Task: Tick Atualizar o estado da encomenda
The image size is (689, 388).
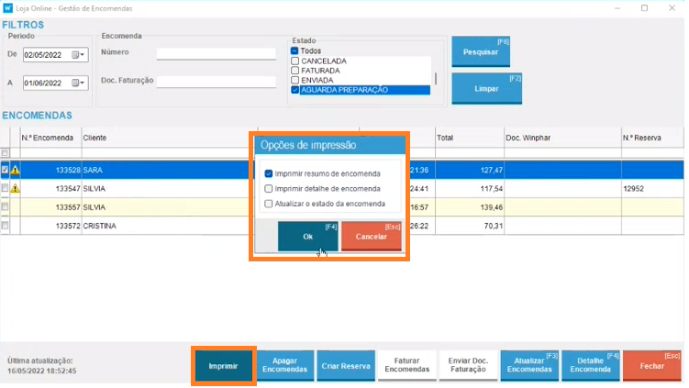Action: point(269,204)
